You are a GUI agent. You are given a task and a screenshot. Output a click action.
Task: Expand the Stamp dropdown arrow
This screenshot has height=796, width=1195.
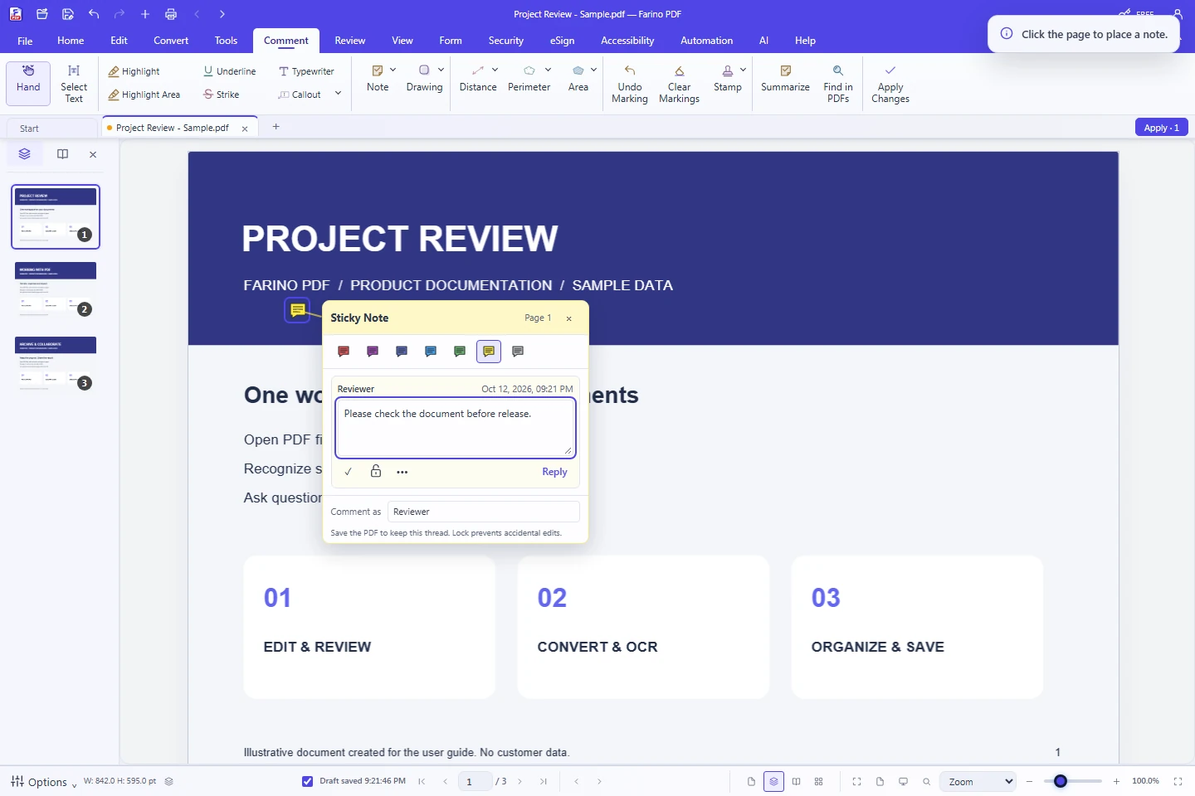tap(743, 70)
